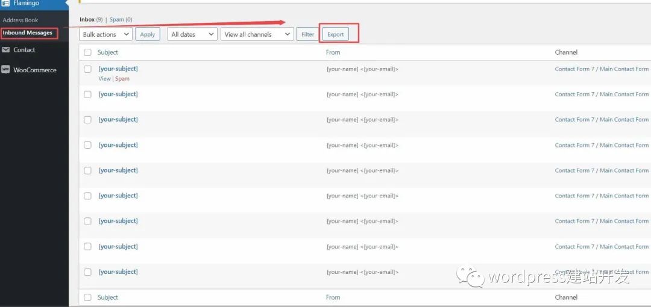The height and width of the screenshot is (307, 651).
Task: Click the Contact envelope icon
Action: tap(6, 50)
